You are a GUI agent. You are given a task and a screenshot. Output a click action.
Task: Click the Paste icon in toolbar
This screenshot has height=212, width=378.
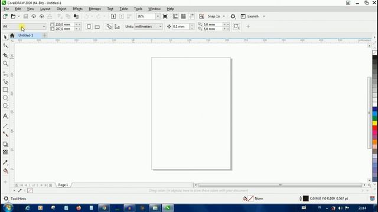click(x=76, y=16)
